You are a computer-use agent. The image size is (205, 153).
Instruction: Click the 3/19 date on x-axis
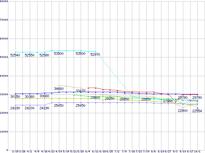pos(15,151)
